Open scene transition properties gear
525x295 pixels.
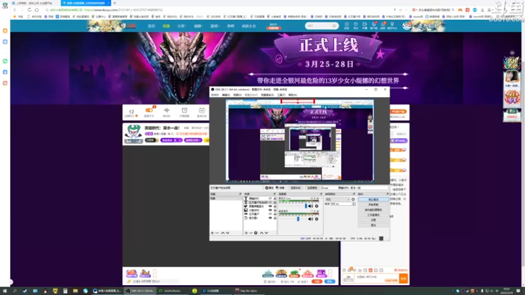(x=353, y=199)
